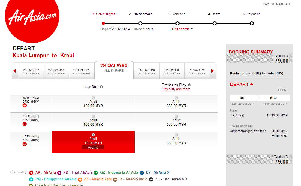301x186 pixels.
Task: Select Premium Flex 360.00 MYR for 0715 flight
Action: (176, 98)
